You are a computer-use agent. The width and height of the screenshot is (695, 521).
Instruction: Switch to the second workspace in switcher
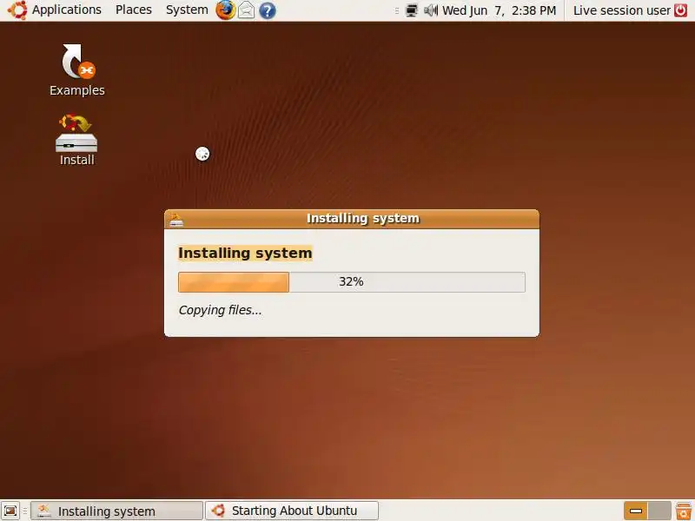[659, 511]
